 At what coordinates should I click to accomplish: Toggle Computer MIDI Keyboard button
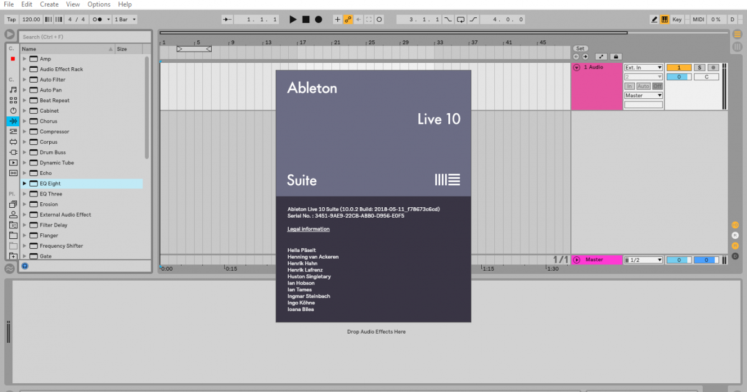coord(664,19)
